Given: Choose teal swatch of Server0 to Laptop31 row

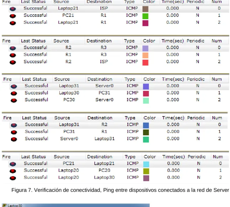Looking at the screenshot, I should click(x=146, y=140).
